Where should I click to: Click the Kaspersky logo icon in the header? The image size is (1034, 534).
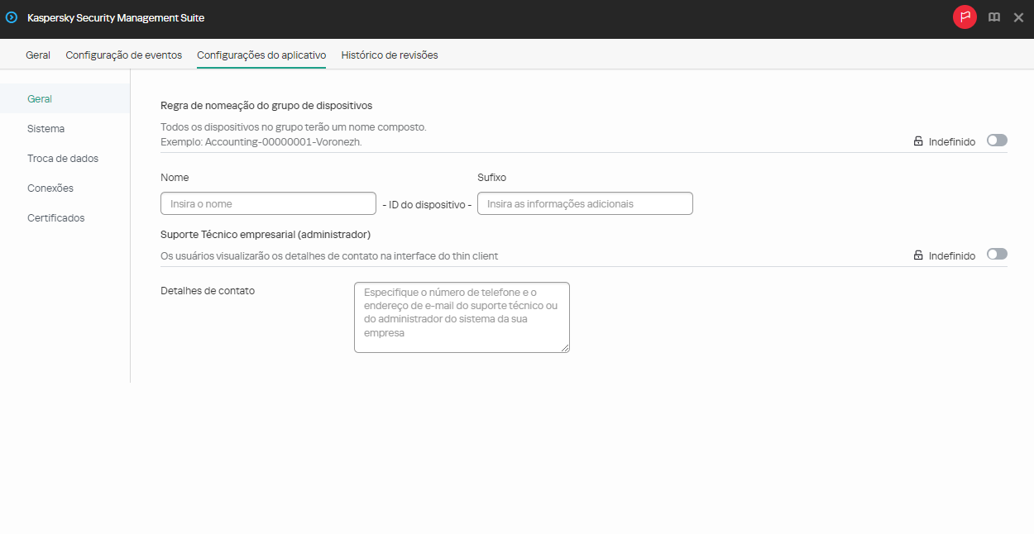[x=11, y=17]
